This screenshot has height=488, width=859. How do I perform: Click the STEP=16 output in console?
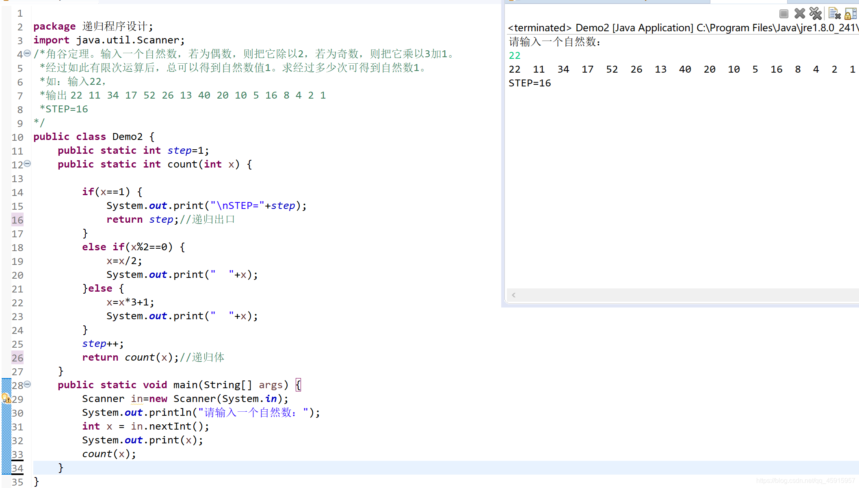530,83
